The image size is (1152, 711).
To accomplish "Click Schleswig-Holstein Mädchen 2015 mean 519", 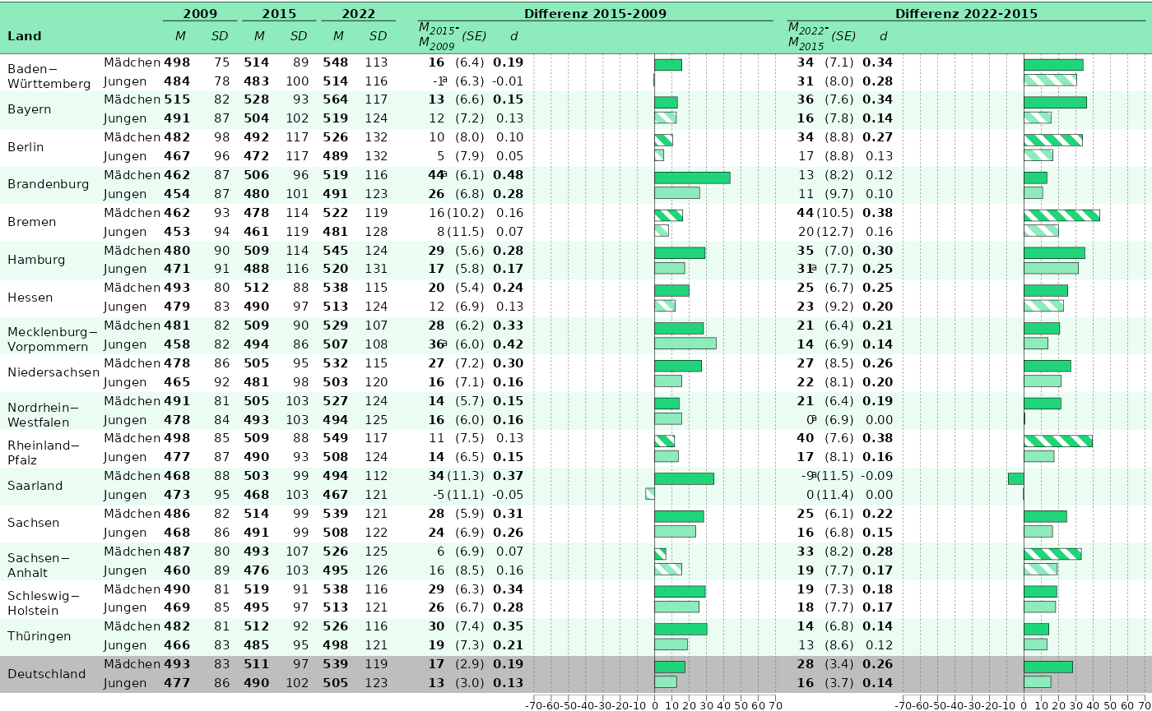I will [256, 589].
